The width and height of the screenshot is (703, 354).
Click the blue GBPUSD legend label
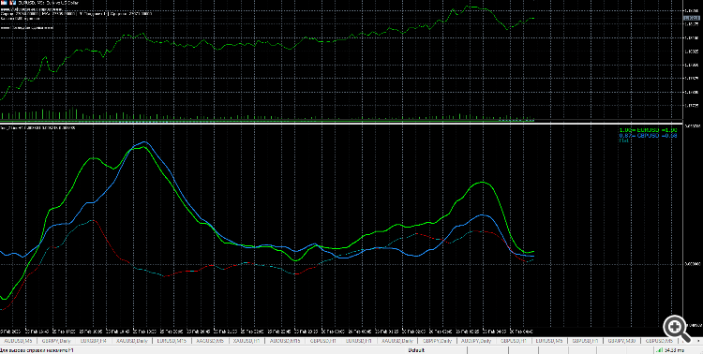point(648,136)
